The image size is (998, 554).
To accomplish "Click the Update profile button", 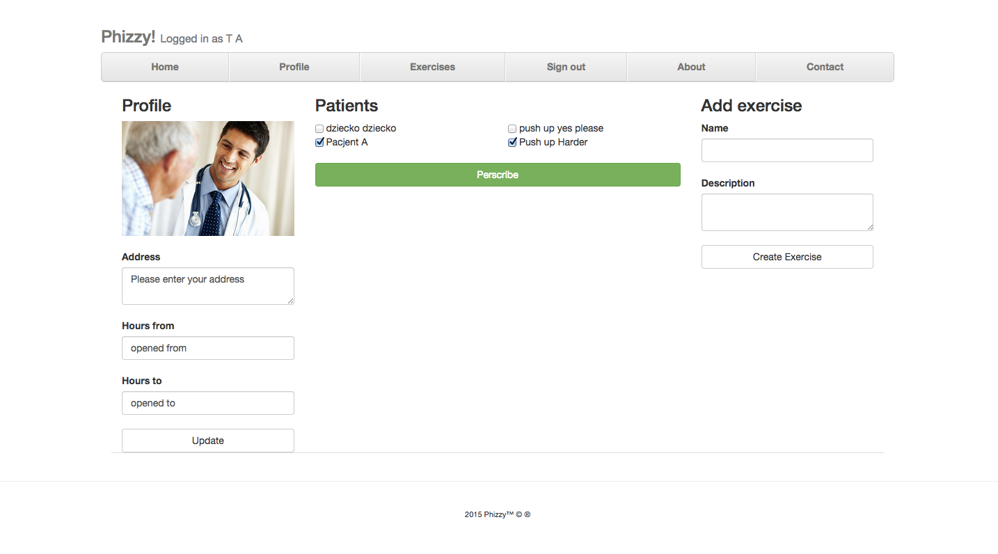I will pyautogui.click(x=207, y=441).
